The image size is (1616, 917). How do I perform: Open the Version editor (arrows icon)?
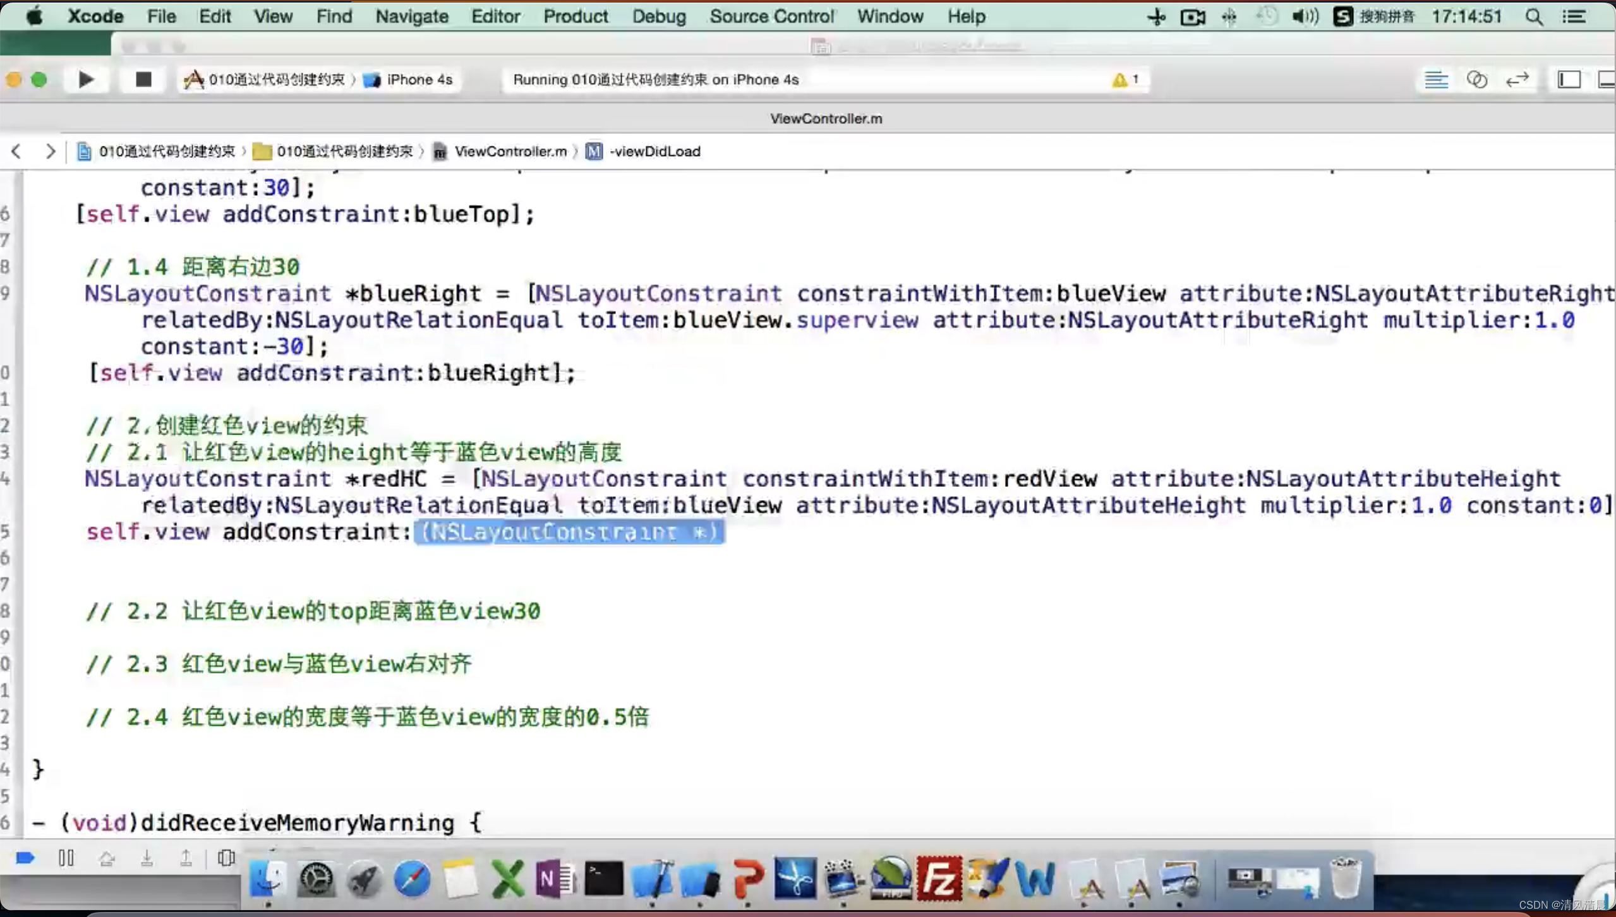(1517, 80)
